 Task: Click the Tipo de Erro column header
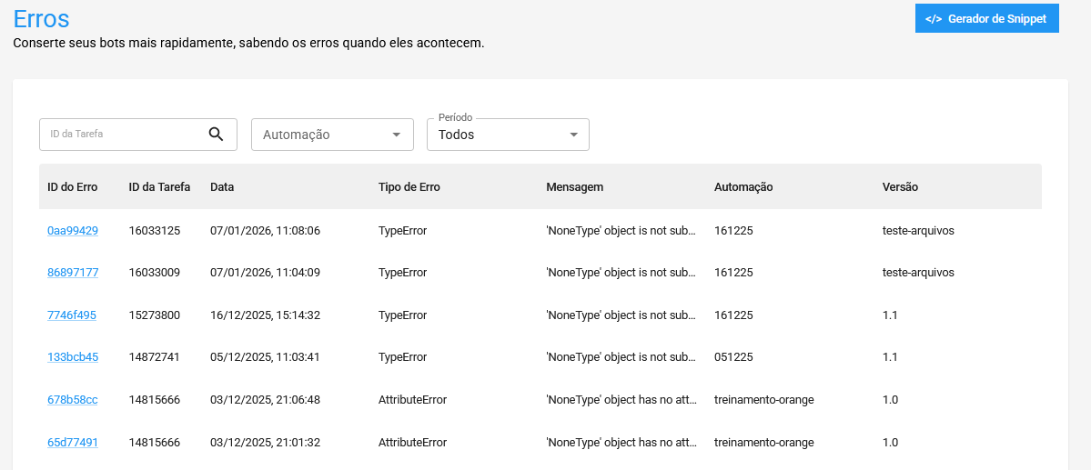409,187
